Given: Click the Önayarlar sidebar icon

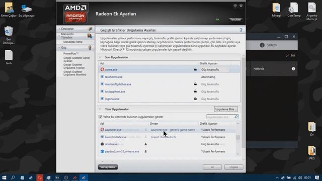Looking at the screenshot, I should [90, 29].
